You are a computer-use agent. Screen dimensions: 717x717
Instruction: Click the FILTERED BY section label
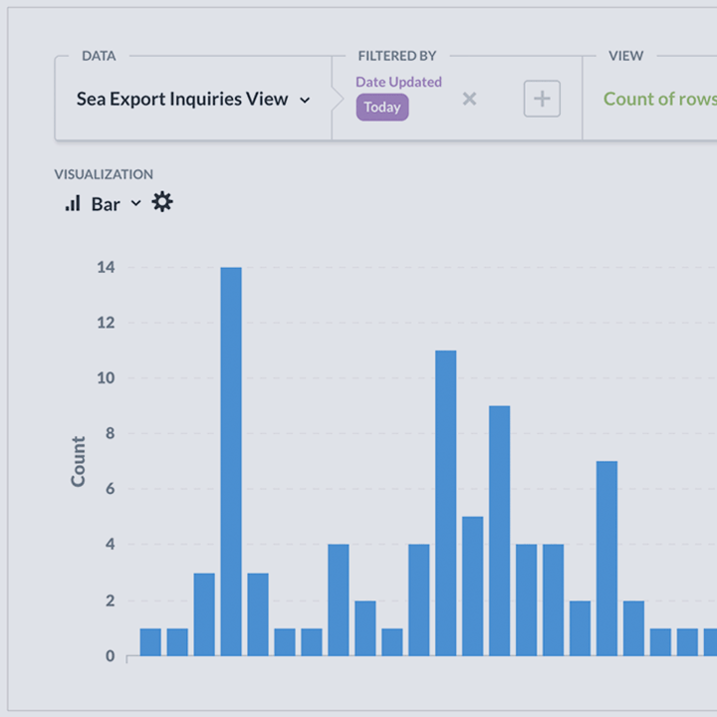pos(397,56)
